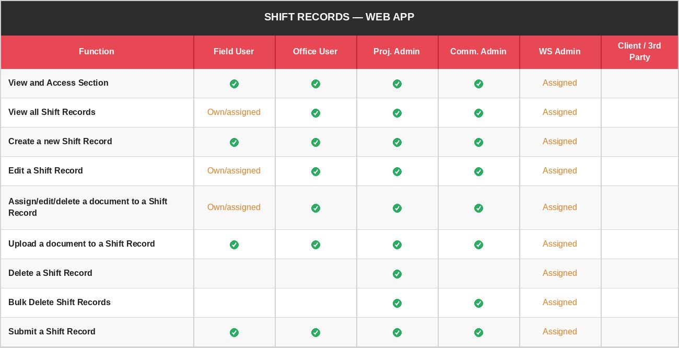The height and width of the screenshot is (348, 679).
Task: Select the Function column header
Action: 97,51
